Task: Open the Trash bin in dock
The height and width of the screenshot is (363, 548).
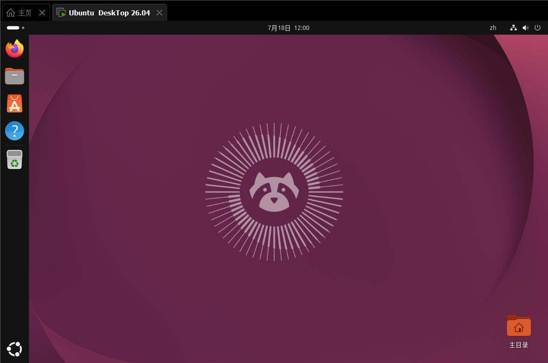Action: point(15,159)
